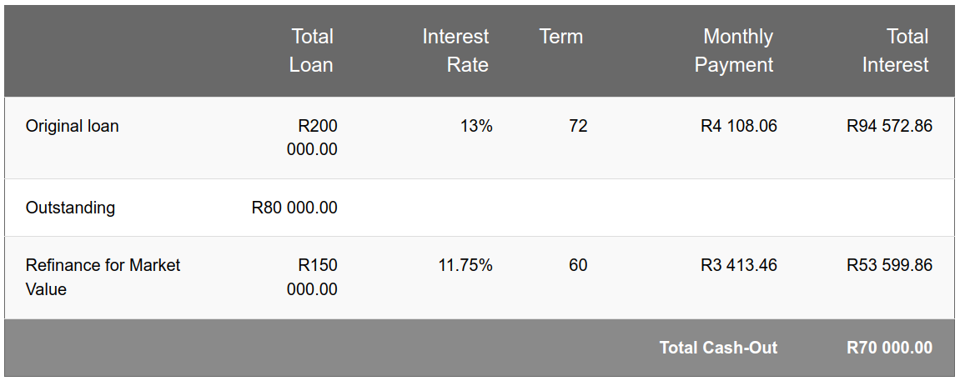Click the R94 572.86 total interest

click(890, 126)
